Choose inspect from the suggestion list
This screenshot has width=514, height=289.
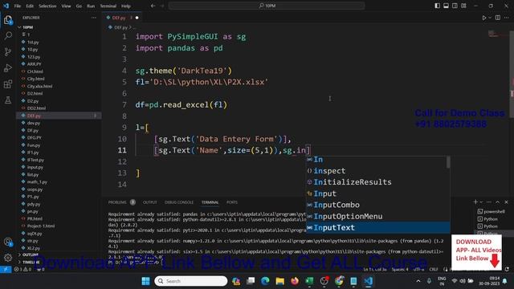(x=378, y=171)
